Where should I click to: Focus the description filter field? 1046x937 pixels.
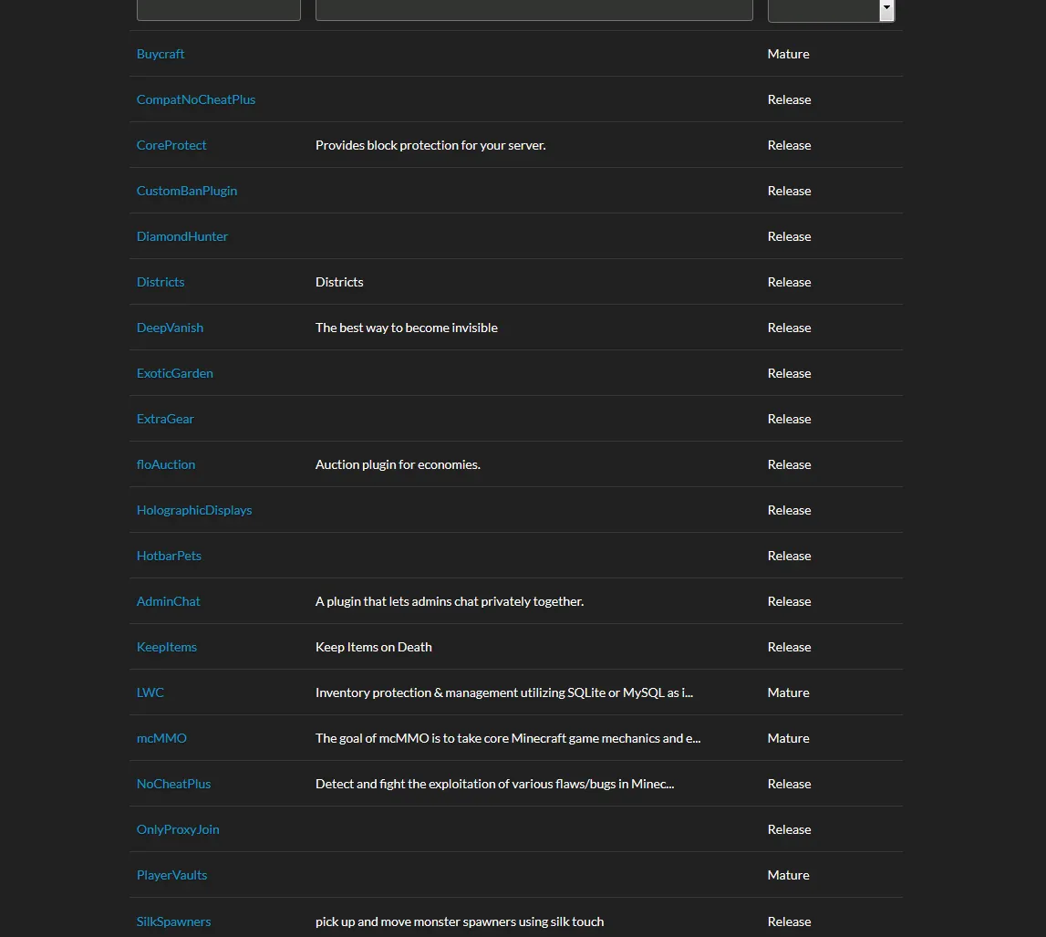533,9
